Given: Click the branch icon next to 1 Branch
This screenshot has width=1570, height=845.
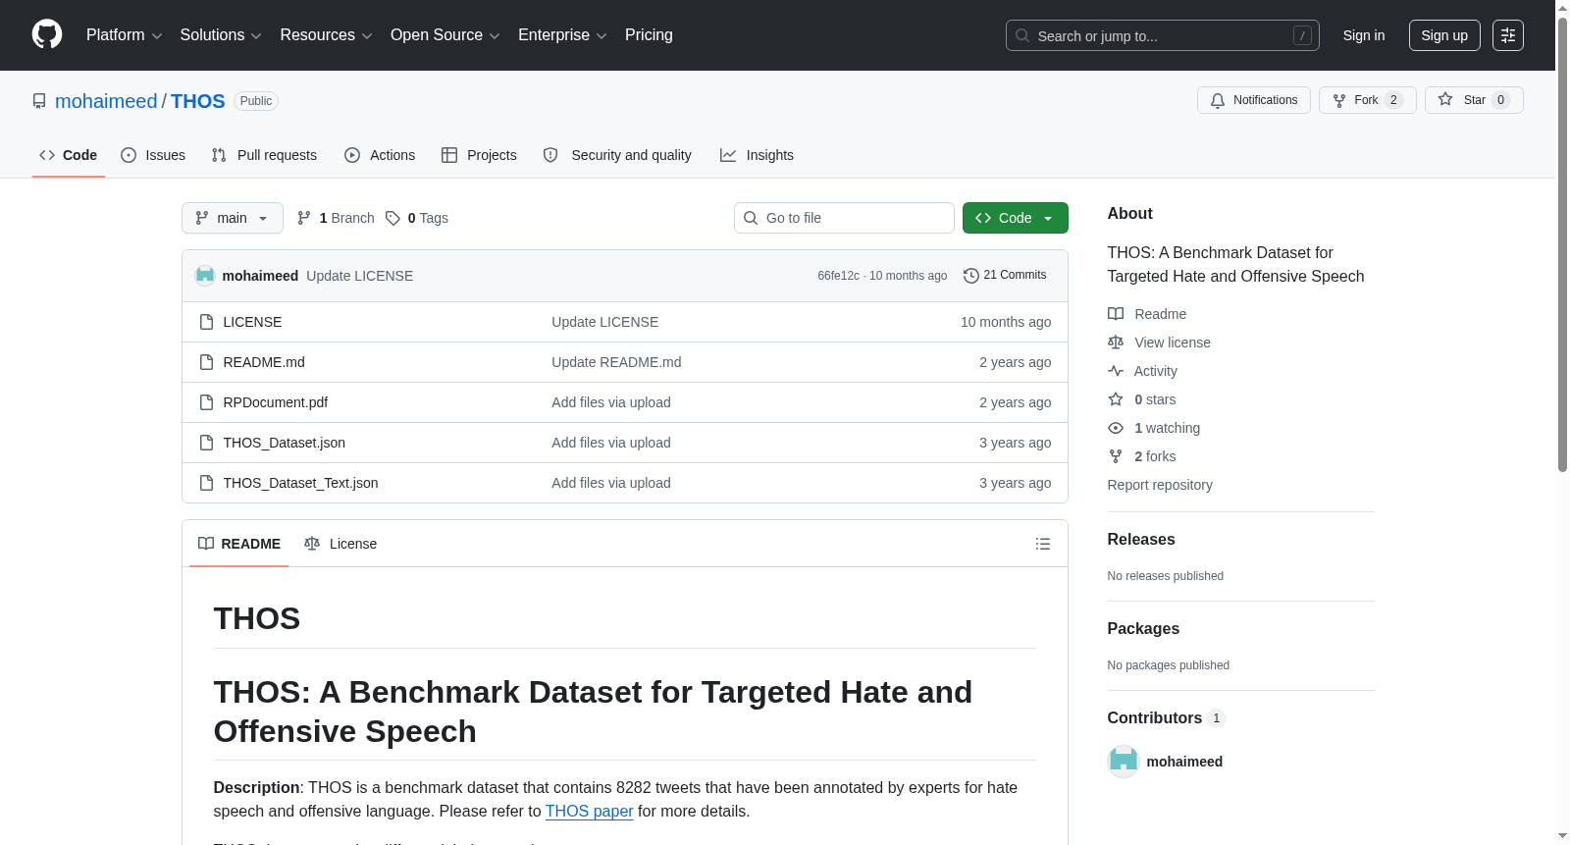Looking at the screenshot, I should pos(304,218).
